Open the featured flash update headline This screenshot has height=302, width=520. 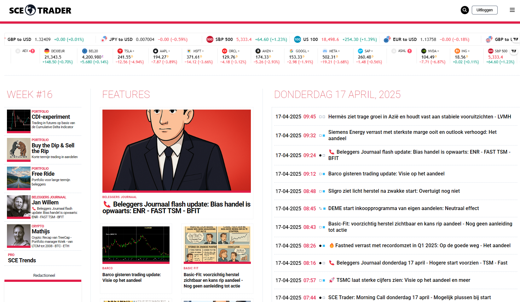(176, 208)
